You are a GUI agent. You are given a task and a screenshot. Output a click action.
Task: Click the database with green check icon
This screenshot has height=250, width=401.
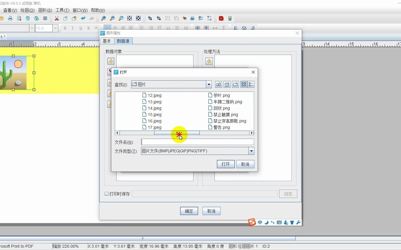36,18
